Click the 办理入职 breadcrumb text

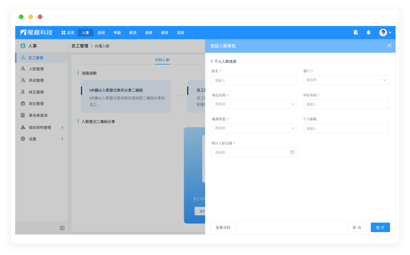point(102,46)
